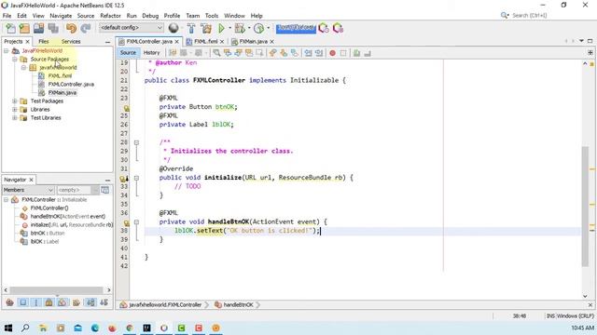Click the Clean and Build Project icon
597x335 pixels.
click(x=206, y=28)
